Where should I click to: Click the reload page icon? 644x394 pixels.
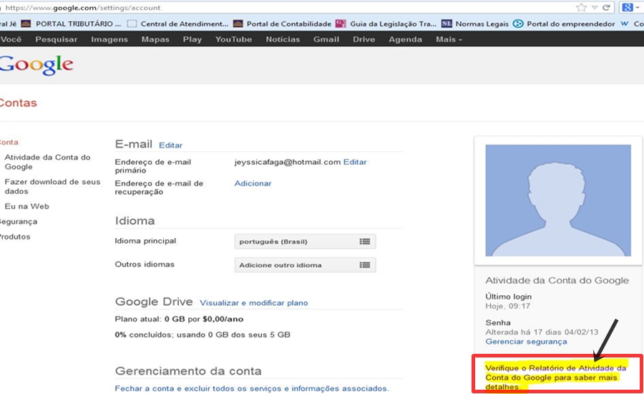(606, 7)
